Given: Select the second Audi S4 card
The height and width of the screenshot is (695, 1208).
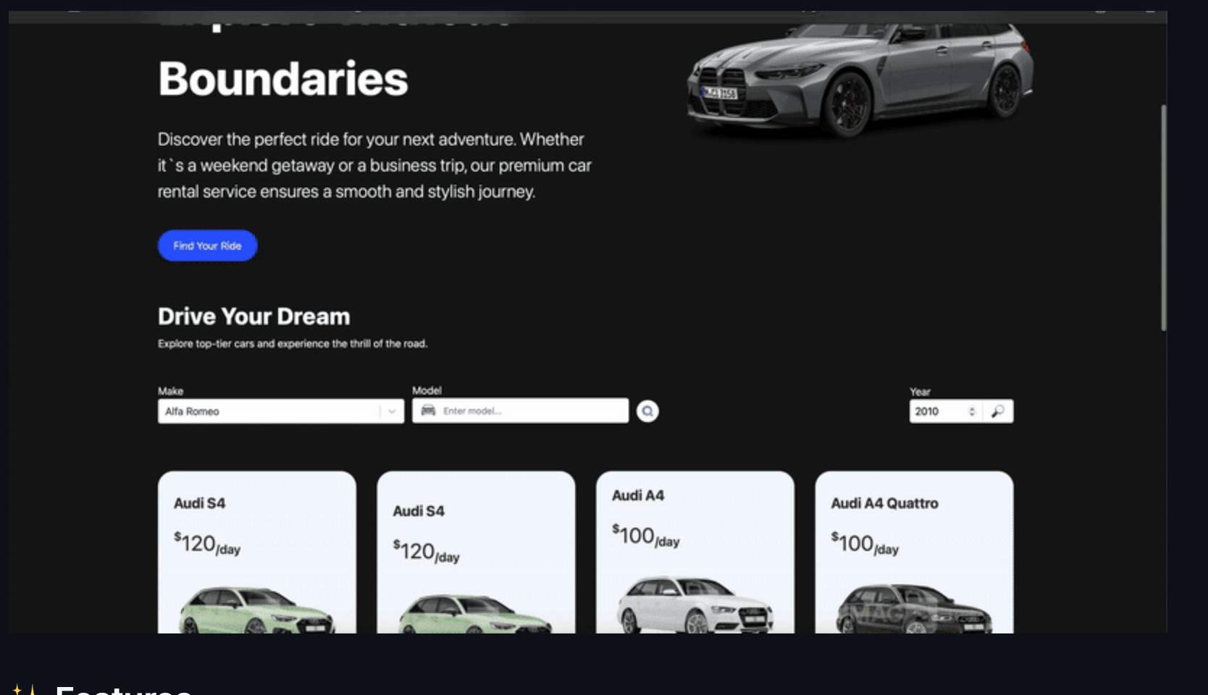Looking at the screenshot, I should [x=476, y=552].
